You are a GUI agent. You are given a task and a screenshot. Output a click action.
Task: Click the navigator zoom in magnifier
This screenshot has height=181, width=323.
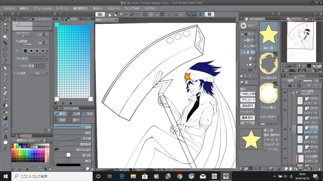[x=304, y=66]
